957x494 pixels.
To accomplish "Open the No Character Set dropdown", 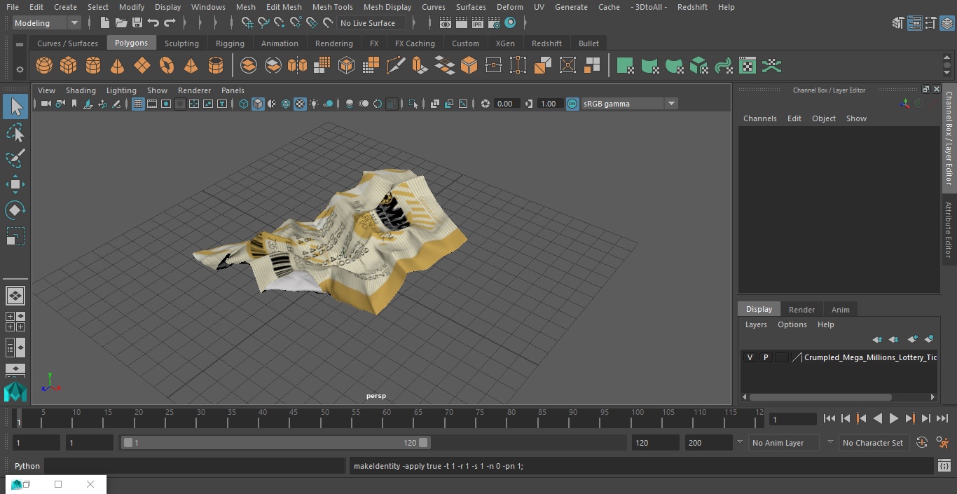I will [873, 443].
